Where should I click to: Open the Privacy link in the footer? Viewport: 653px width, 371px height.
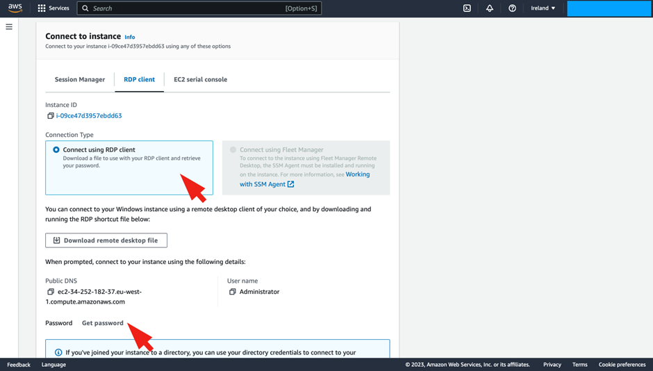[552, 365]
